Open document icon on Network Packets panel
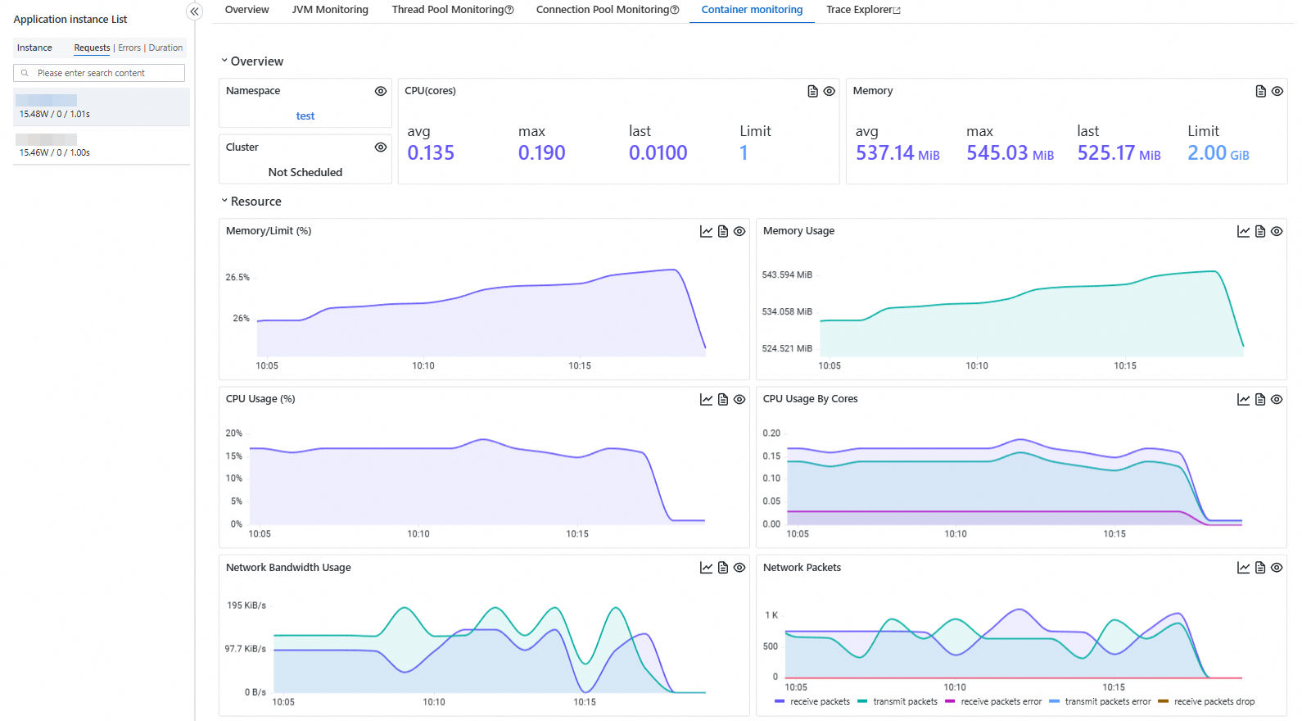The image size is (1302, 721). point(1260,568)
